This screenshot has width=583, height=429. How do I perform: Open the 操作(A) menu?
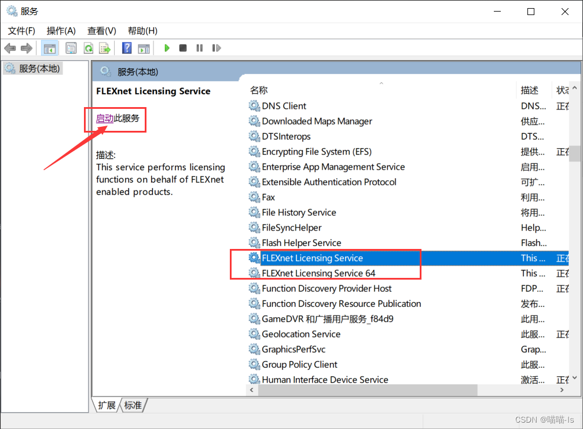click(61, 31)
